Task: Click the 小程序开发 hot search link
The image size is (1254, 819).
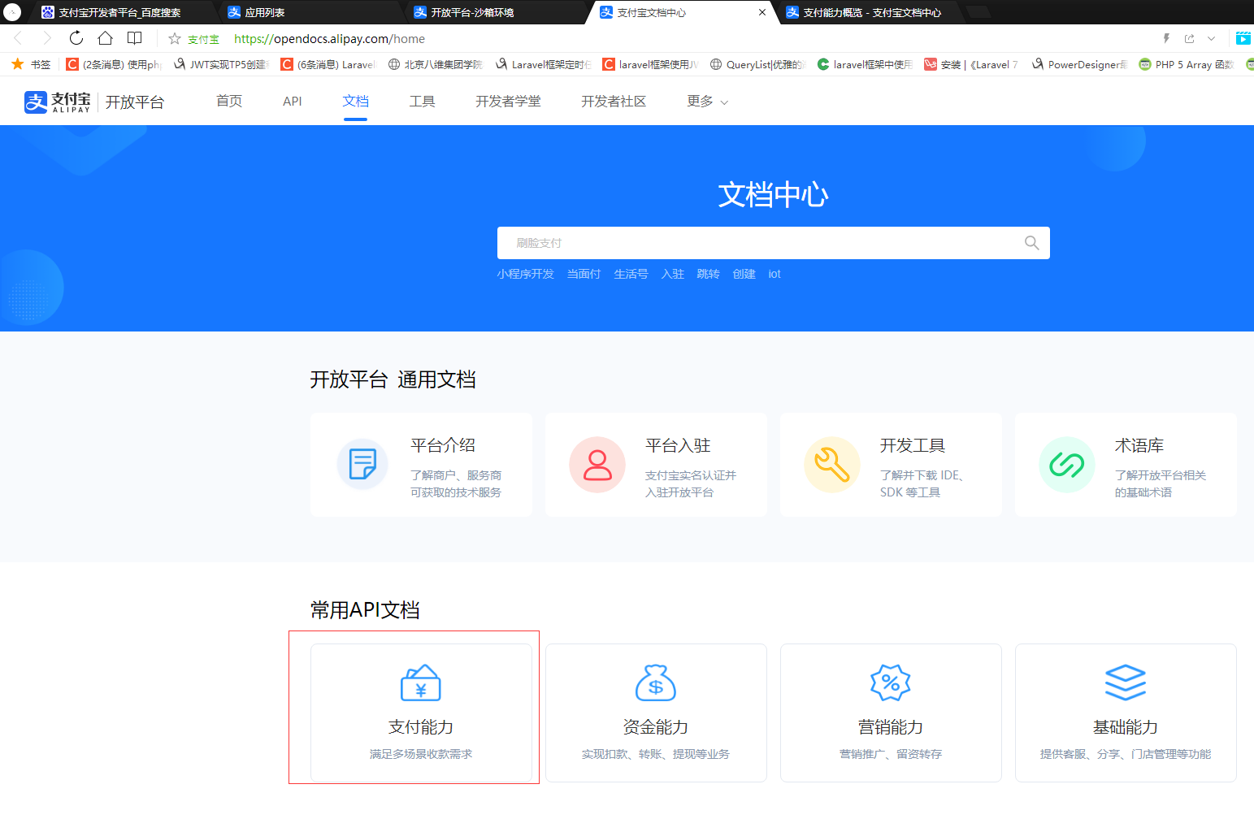Action: (525, 274)
